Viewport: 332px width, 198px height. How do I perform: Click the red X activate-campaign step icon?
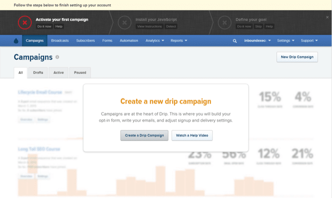24,23
